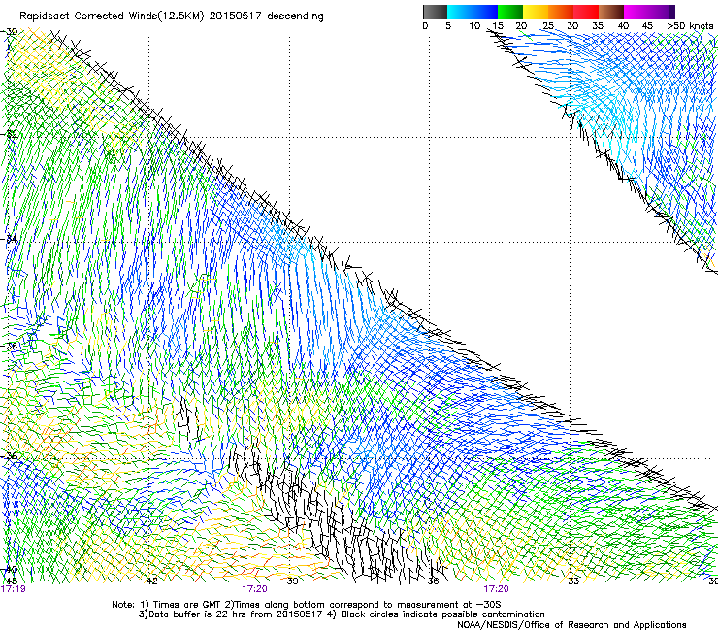Image resolution: width=718 pixels, height=631 pixels.
Task: Click the '-45' longitude label
Action: coord(9,581)
